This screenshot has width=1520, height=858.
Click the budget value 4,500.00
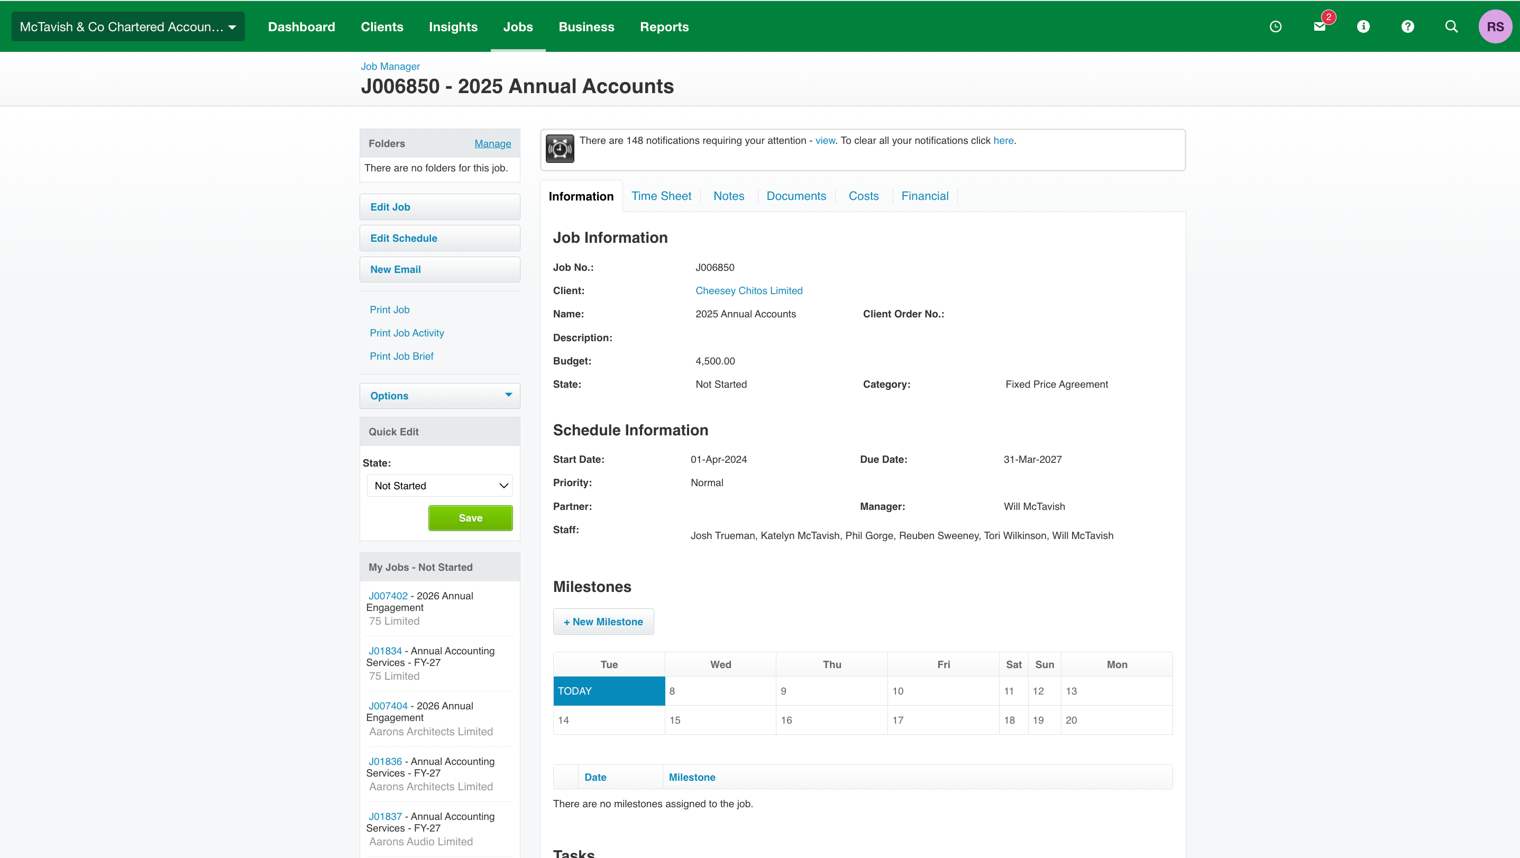coord(715,361)
